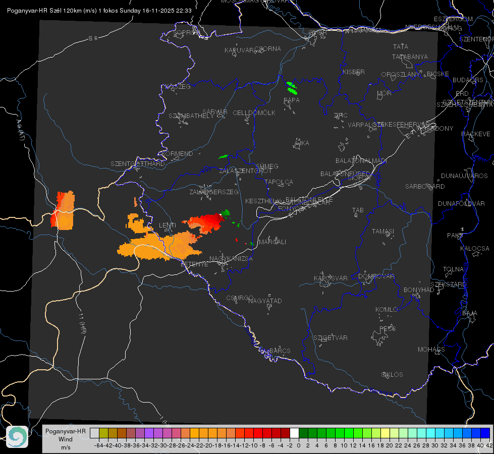Screen dimensions: 494x454
Task: Click the gray swatch left of -64
Action: pos(94,433)
